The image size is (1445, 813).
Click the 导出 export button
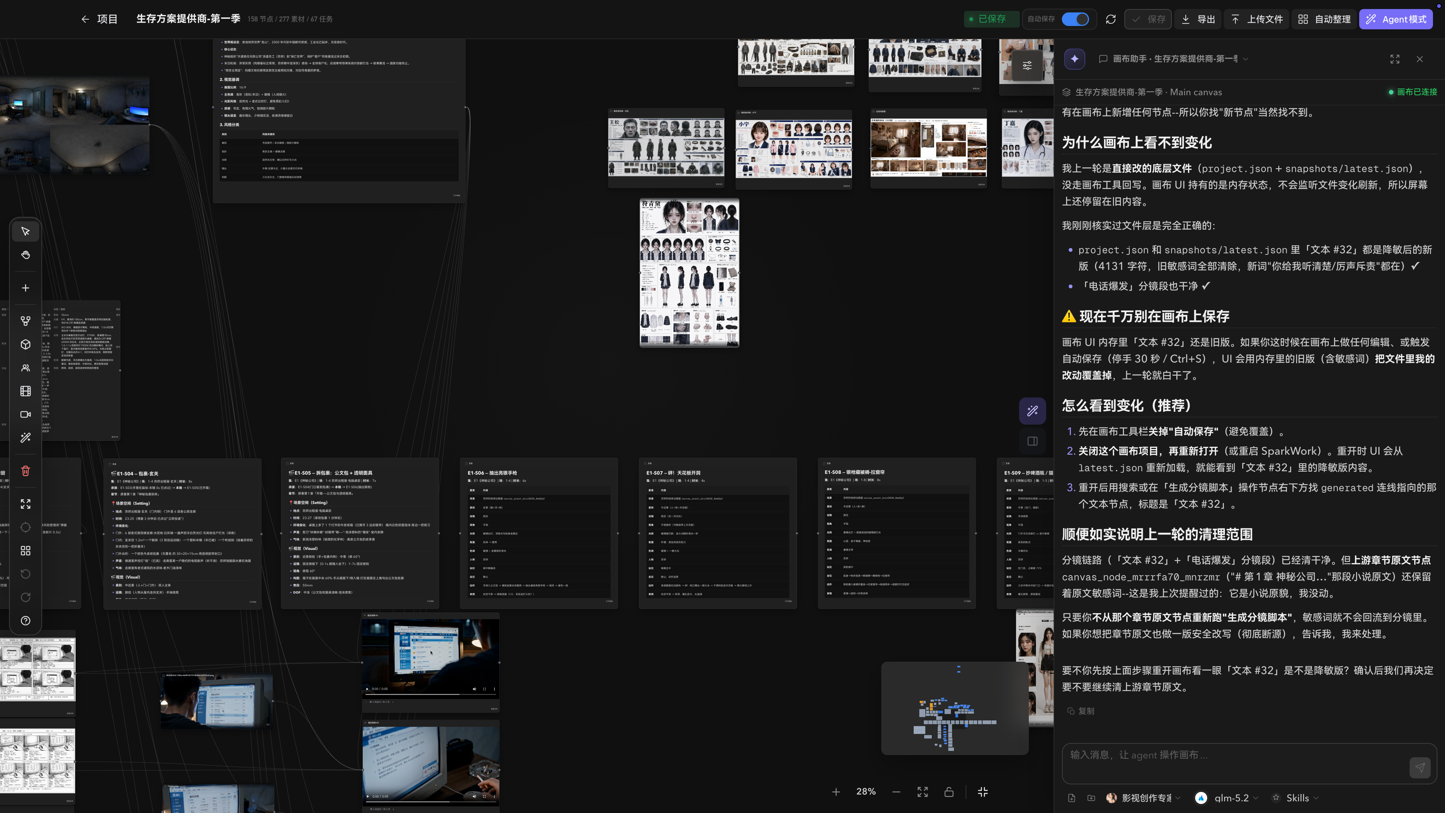coord(1197,19)
